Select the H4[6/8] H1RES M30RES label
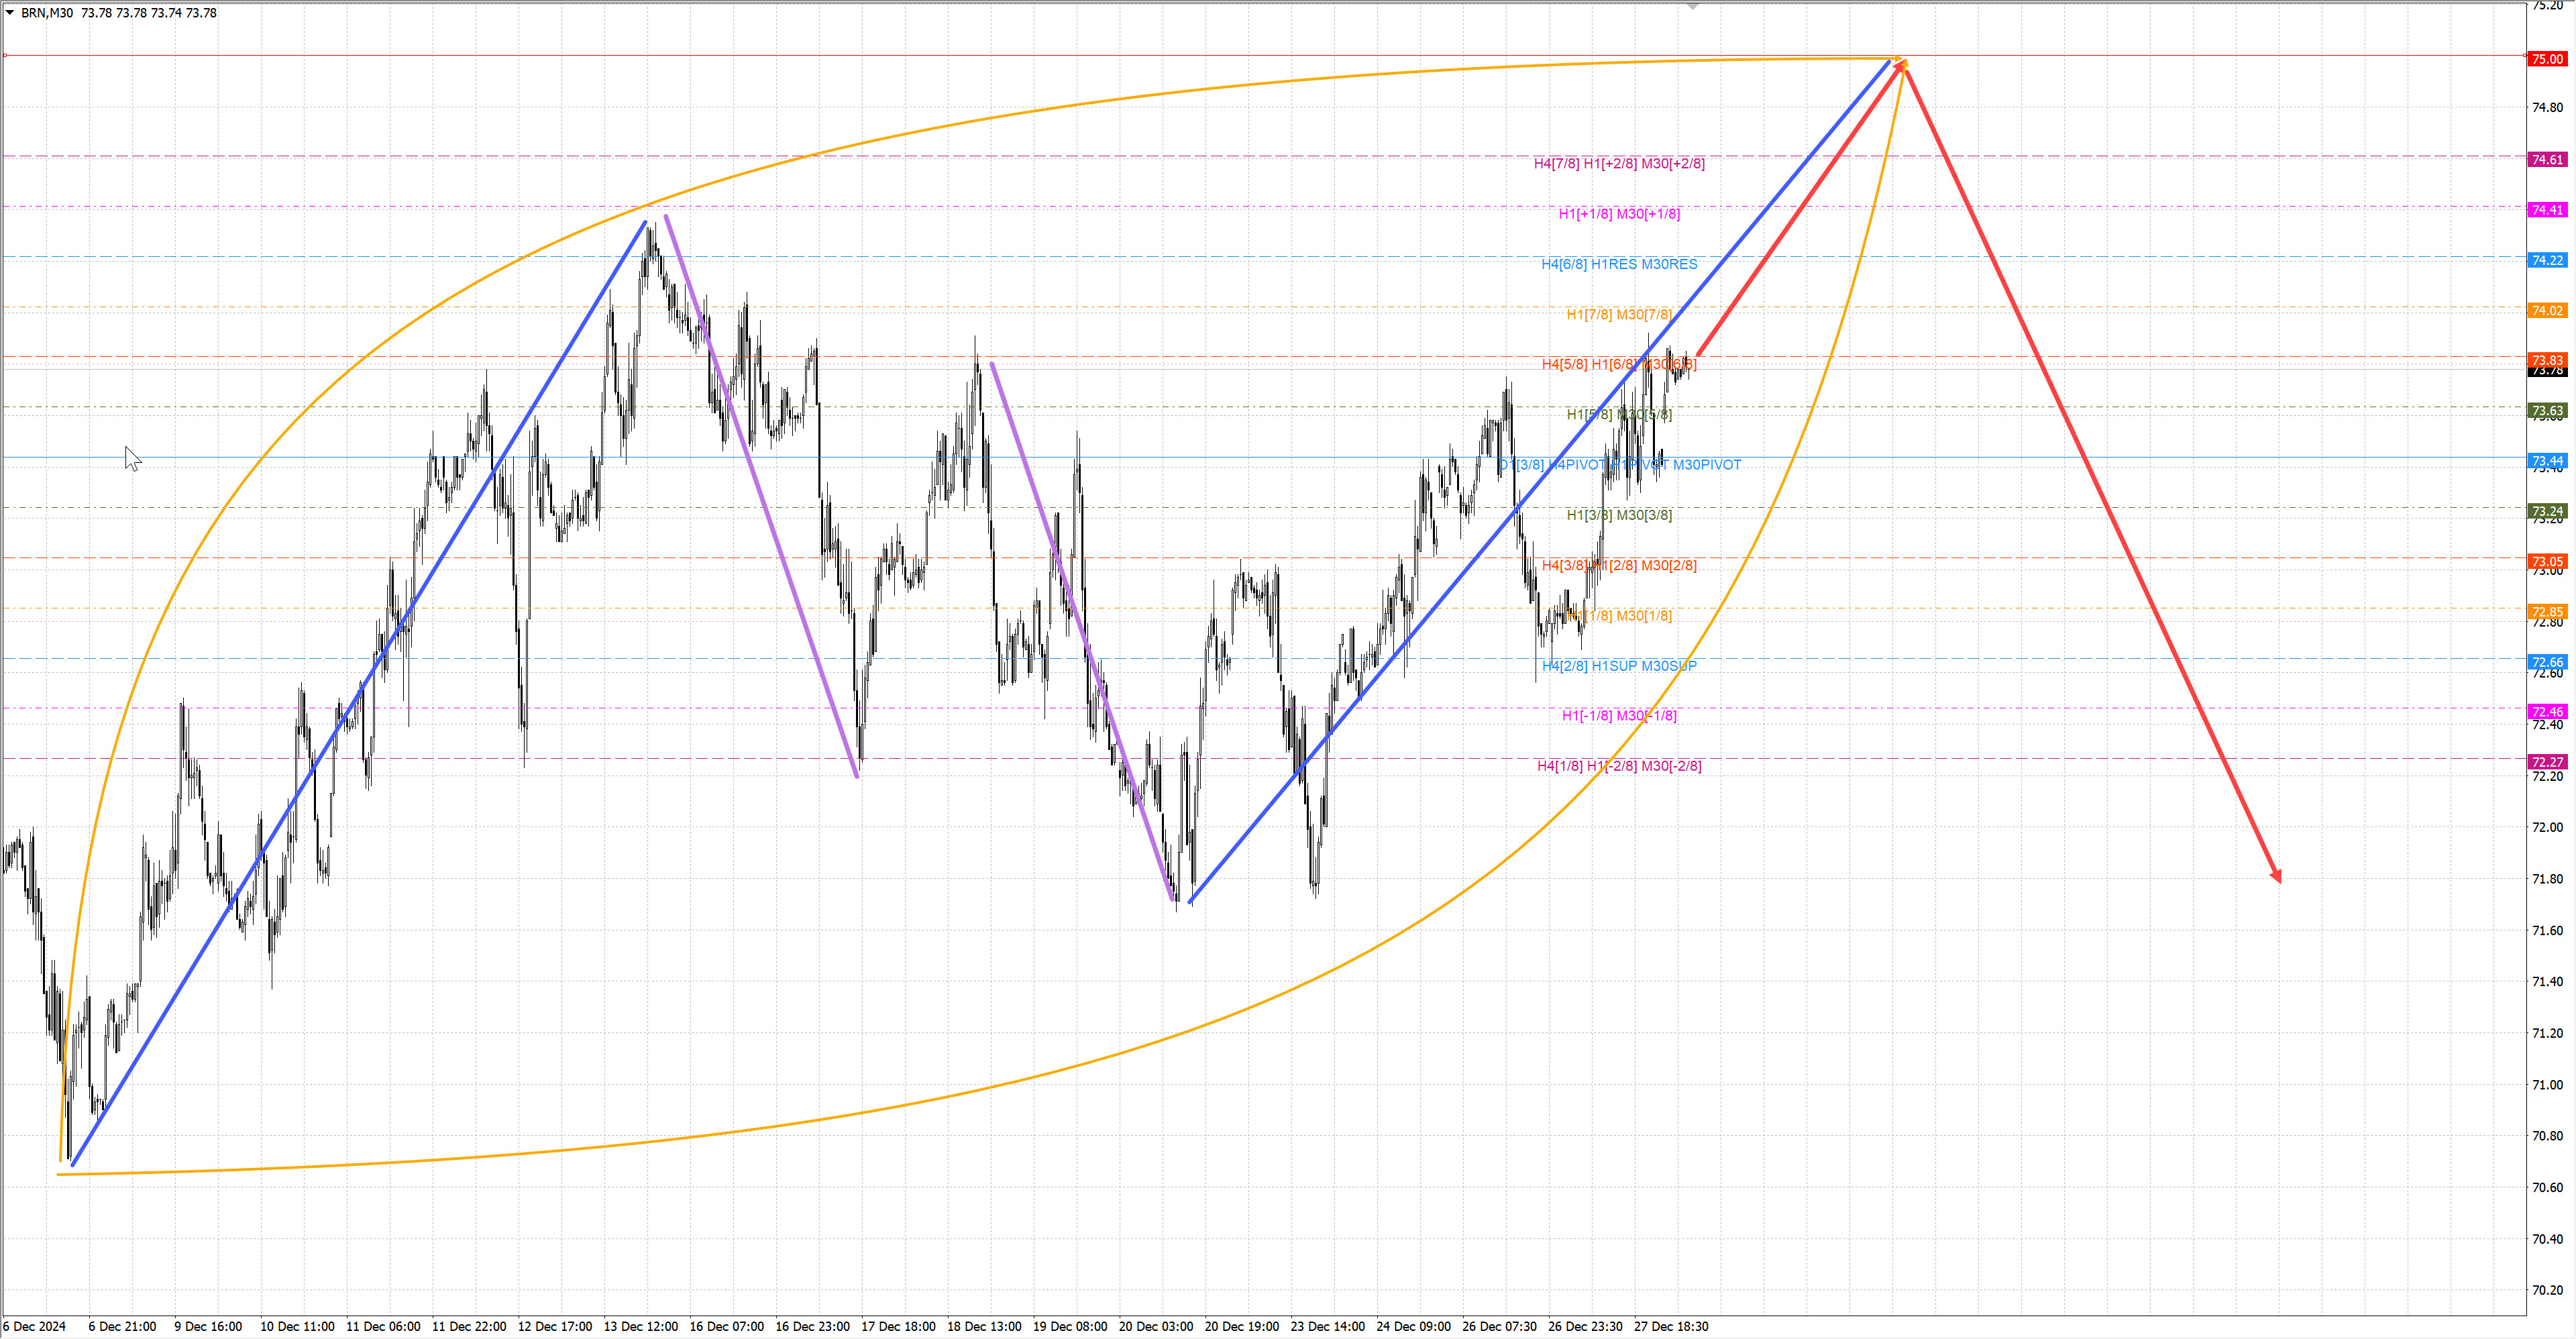 click(1619, 264)
